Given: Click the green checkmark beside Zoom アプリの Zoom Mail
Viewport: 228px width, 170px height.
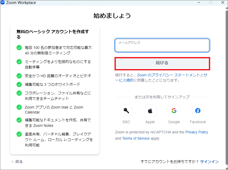Looking at the screenshot, I should [19, 107].
